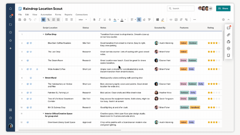Click star rating for Blue Barn Coffee Roasters
The height and width of the screenshot is (135, 240).
214,43
